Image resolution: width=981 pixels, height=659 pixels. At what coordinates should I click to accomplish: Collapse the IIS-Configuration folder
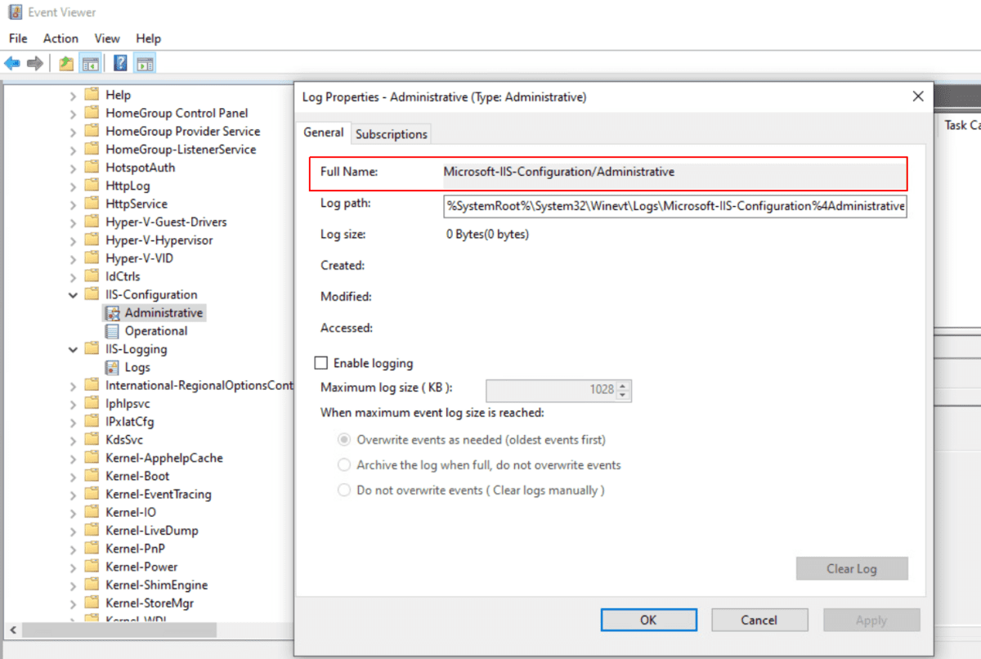[x=74, y=294]
